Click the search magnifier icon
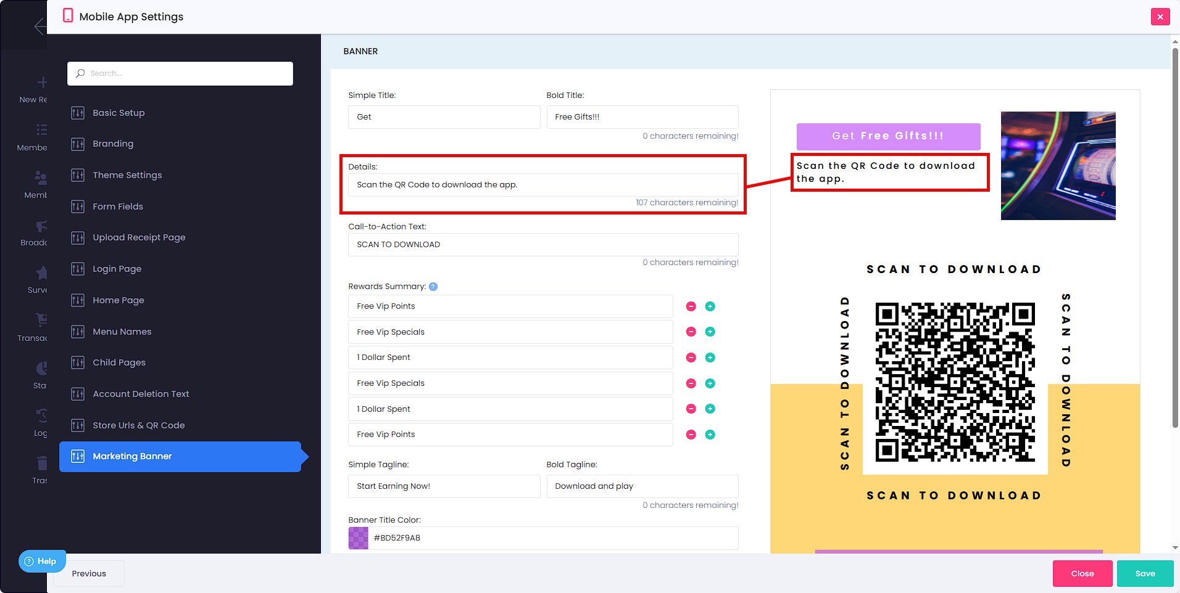 (x=80, y=73)
